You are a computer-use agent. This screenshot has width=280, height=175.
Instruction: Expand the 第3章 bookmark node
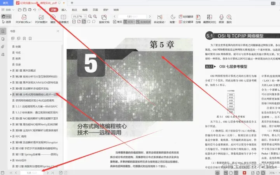point(11,83)
